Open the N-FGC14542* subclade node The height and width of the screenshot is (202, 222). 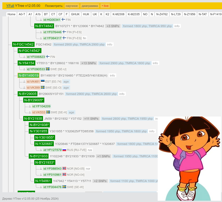click(x=30, y=51)
